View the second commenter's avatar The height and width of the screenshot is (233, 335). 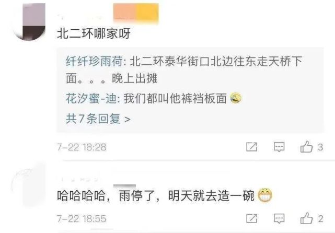pyautogui.click(x=28, y=184)
